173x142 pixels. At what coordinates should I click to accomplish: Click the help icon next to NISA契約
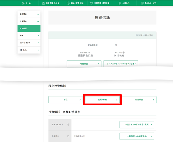pyautogui.click(x=124, y=53)
